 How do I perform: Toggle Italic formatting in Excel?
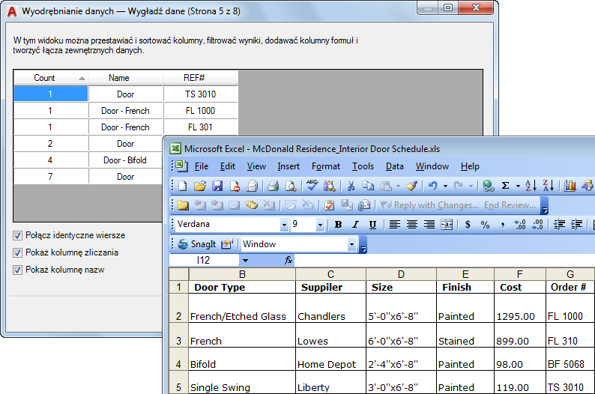pos(355,225)
